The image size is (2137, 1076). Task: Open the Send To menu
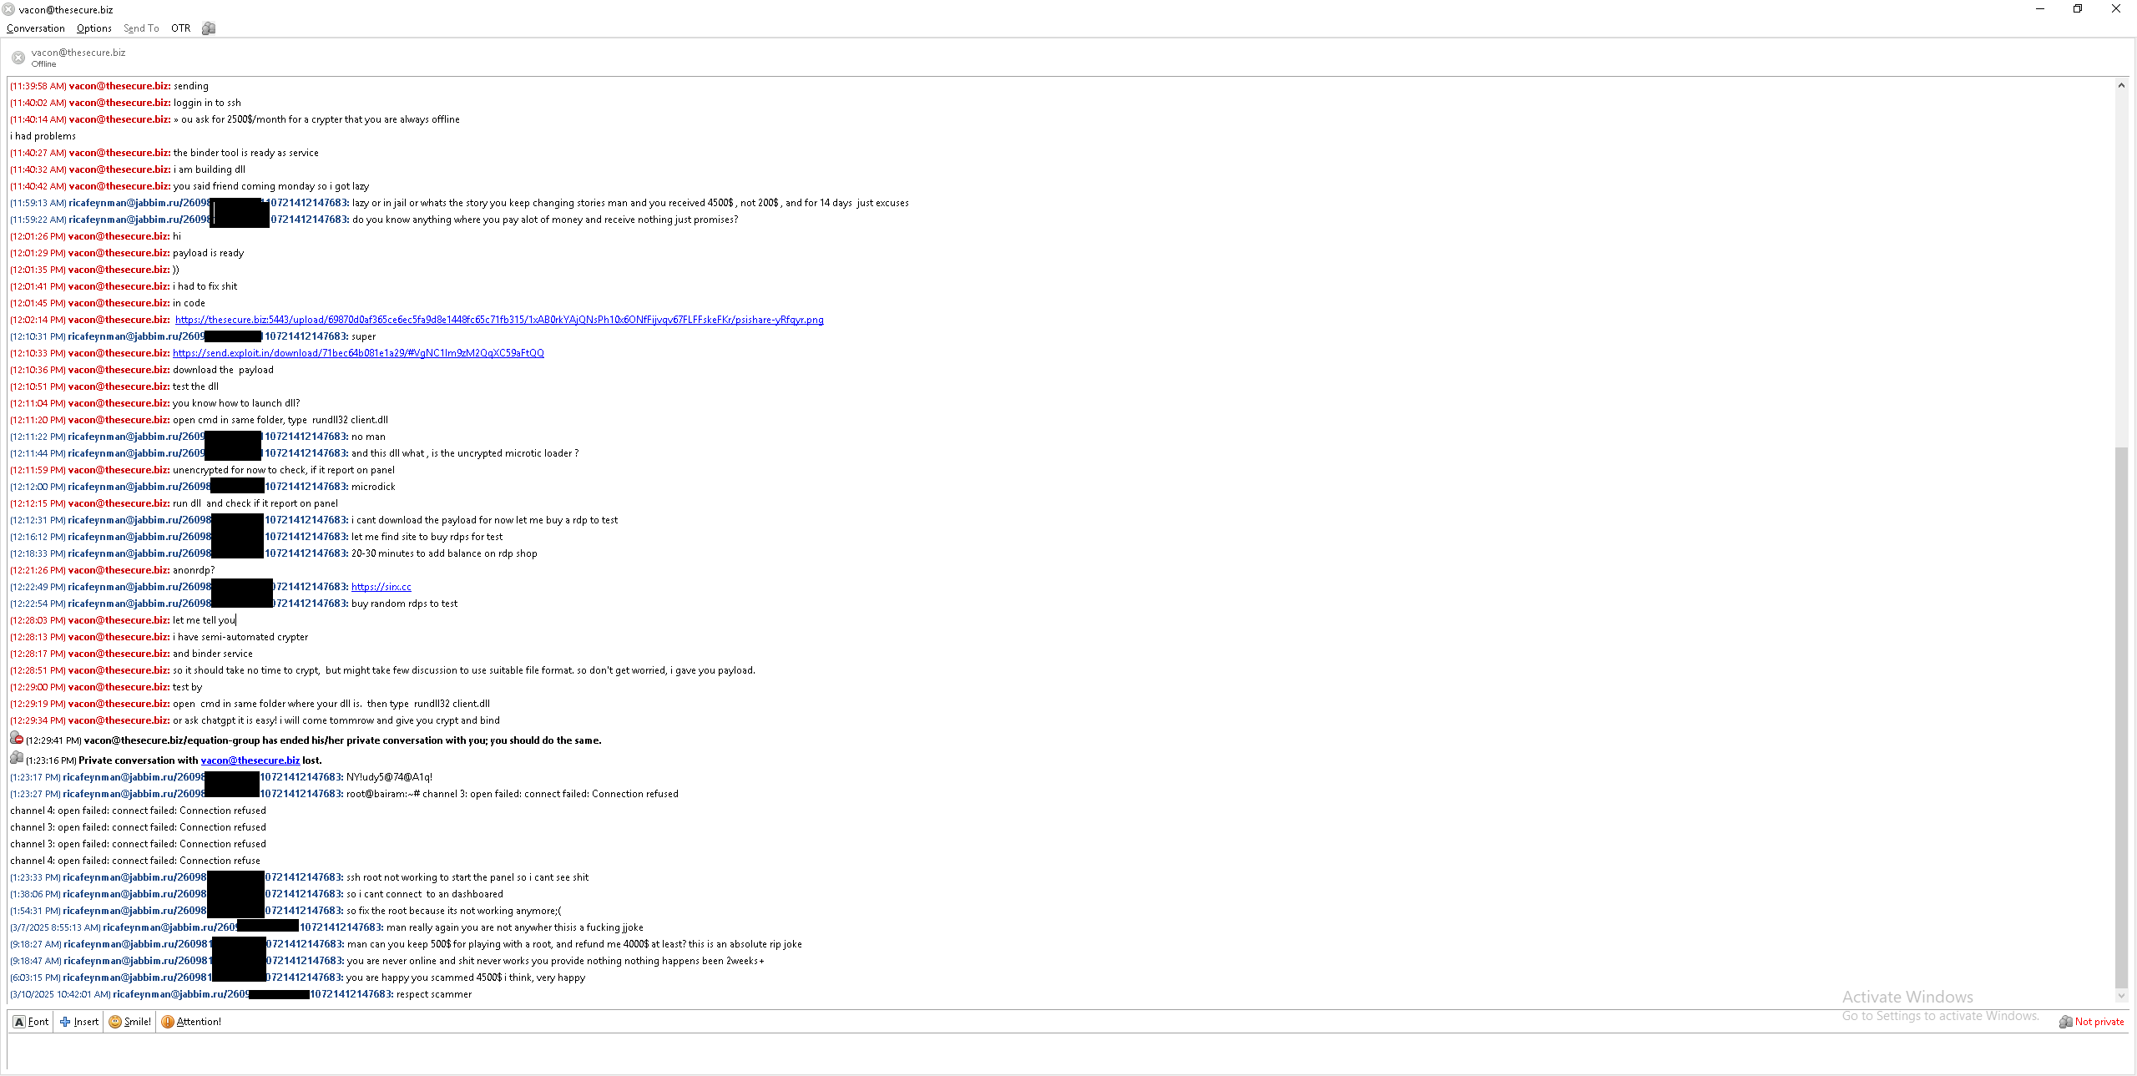(141, 28)
